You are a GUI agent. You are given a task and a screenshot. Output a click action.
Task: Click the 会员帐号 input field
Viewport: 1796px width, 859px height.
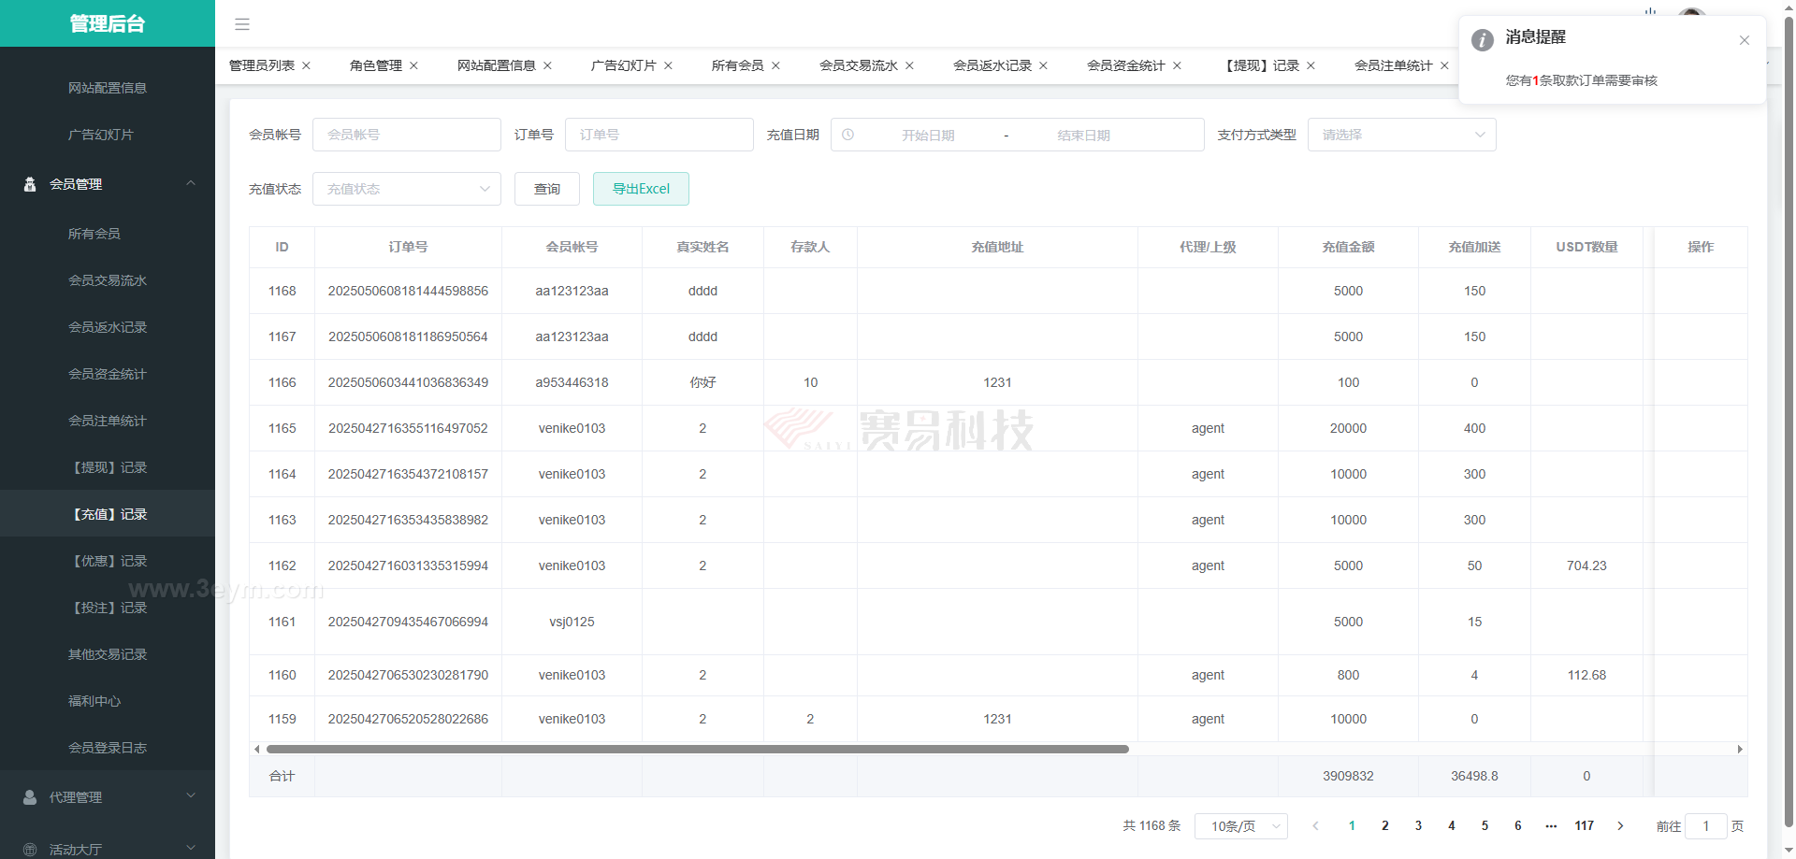pos(406,135)
